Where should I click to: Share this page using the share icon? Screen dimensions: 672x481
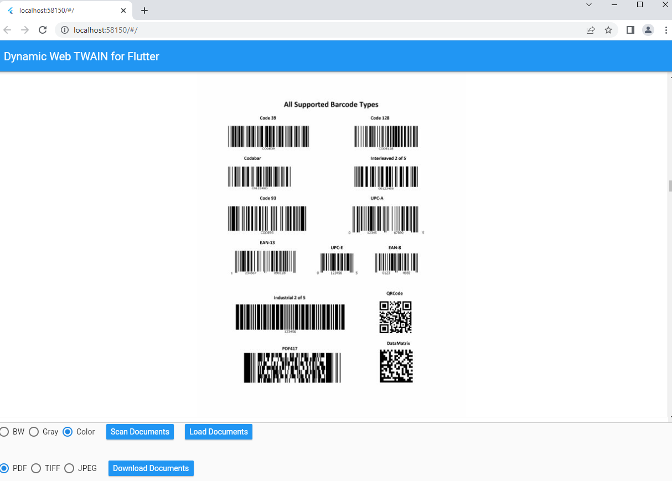pyautogui.click(x=591, y=30)
